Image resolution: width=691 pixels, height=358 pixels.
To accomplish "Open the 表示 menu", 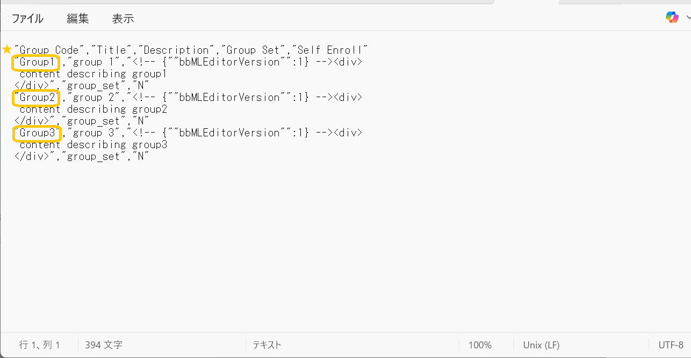I will tap(123, 19).
